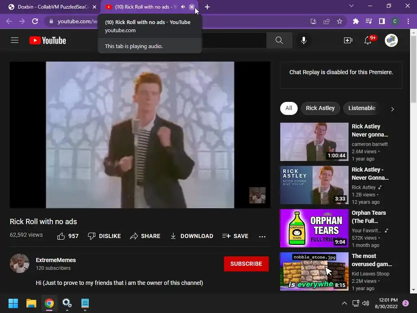Show more filter chips with right arrow
417x313 pixels.
coord(392,109)
